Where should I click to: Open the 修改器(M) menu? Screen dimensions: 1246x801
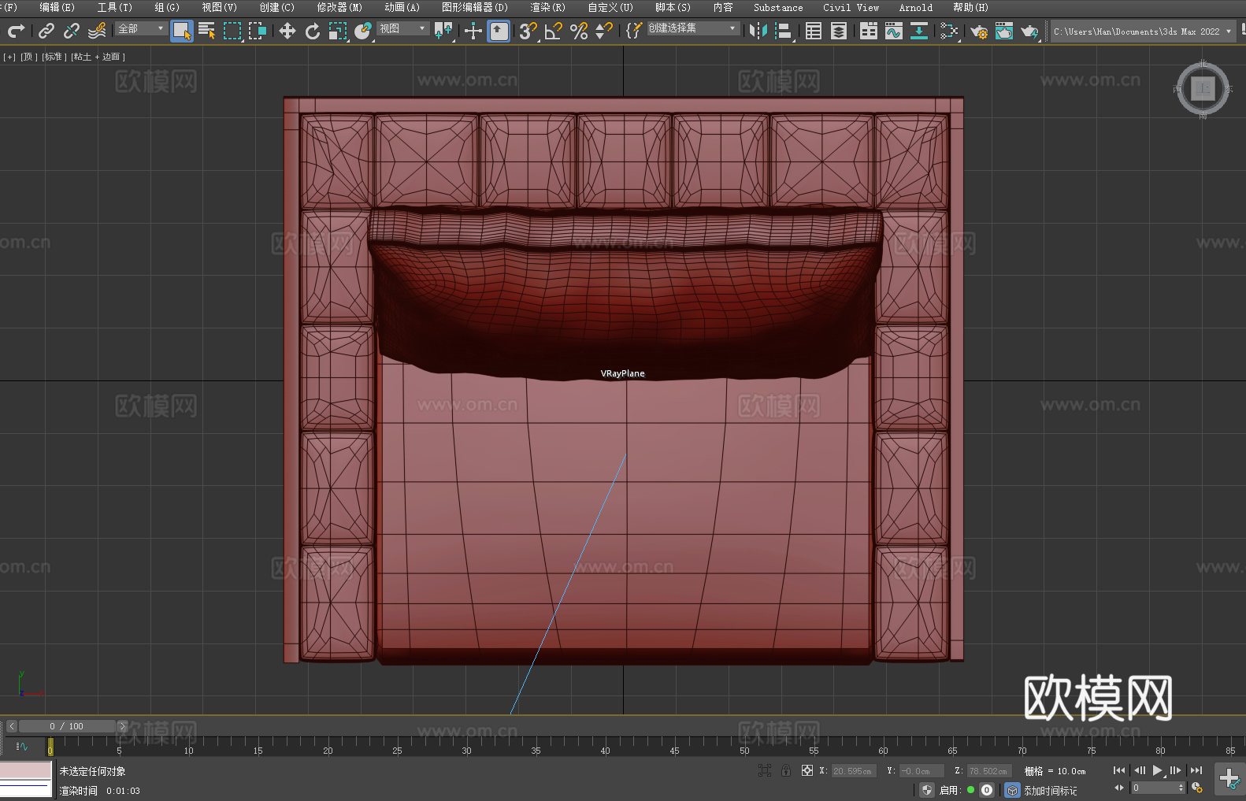(339, 7)
